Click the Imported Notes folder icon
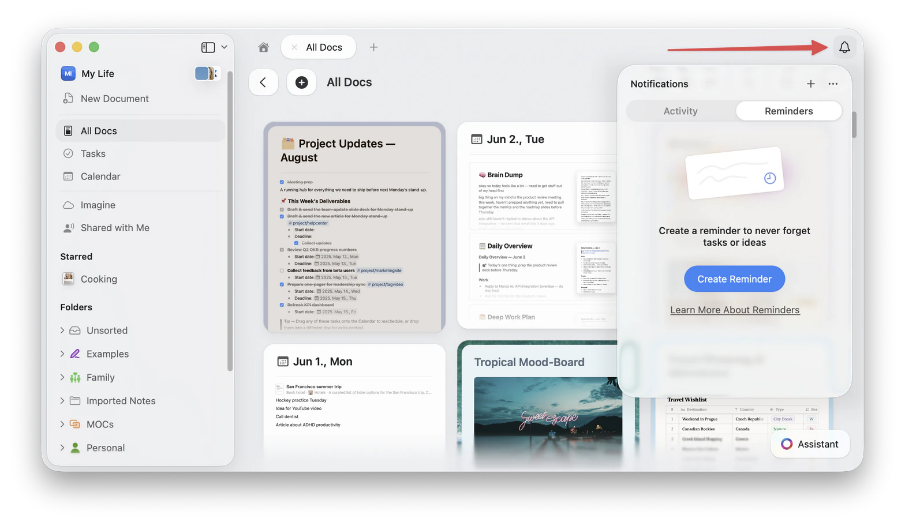905x526 pixels. (x=75, y=400)
